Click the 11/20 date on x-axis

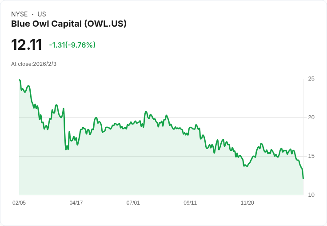247,202
